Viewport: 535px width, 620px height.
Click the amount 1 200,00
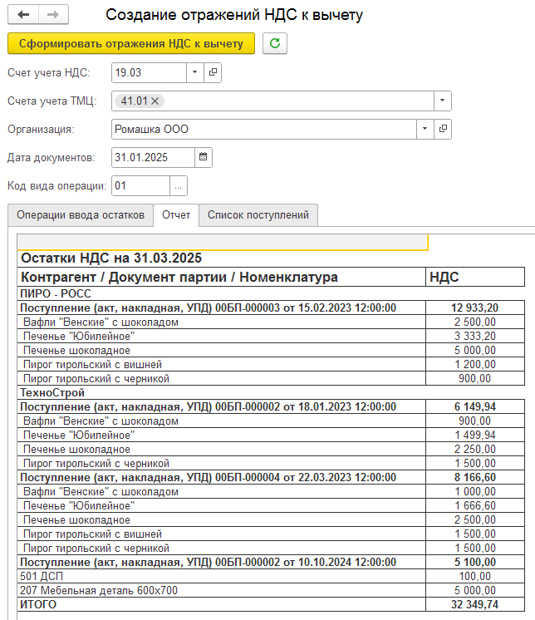coord(475,364)
